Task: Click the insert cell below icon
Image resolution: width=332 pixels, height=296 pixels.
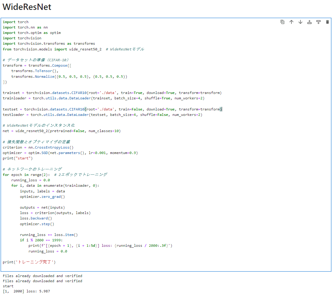Action: point(318,22)
